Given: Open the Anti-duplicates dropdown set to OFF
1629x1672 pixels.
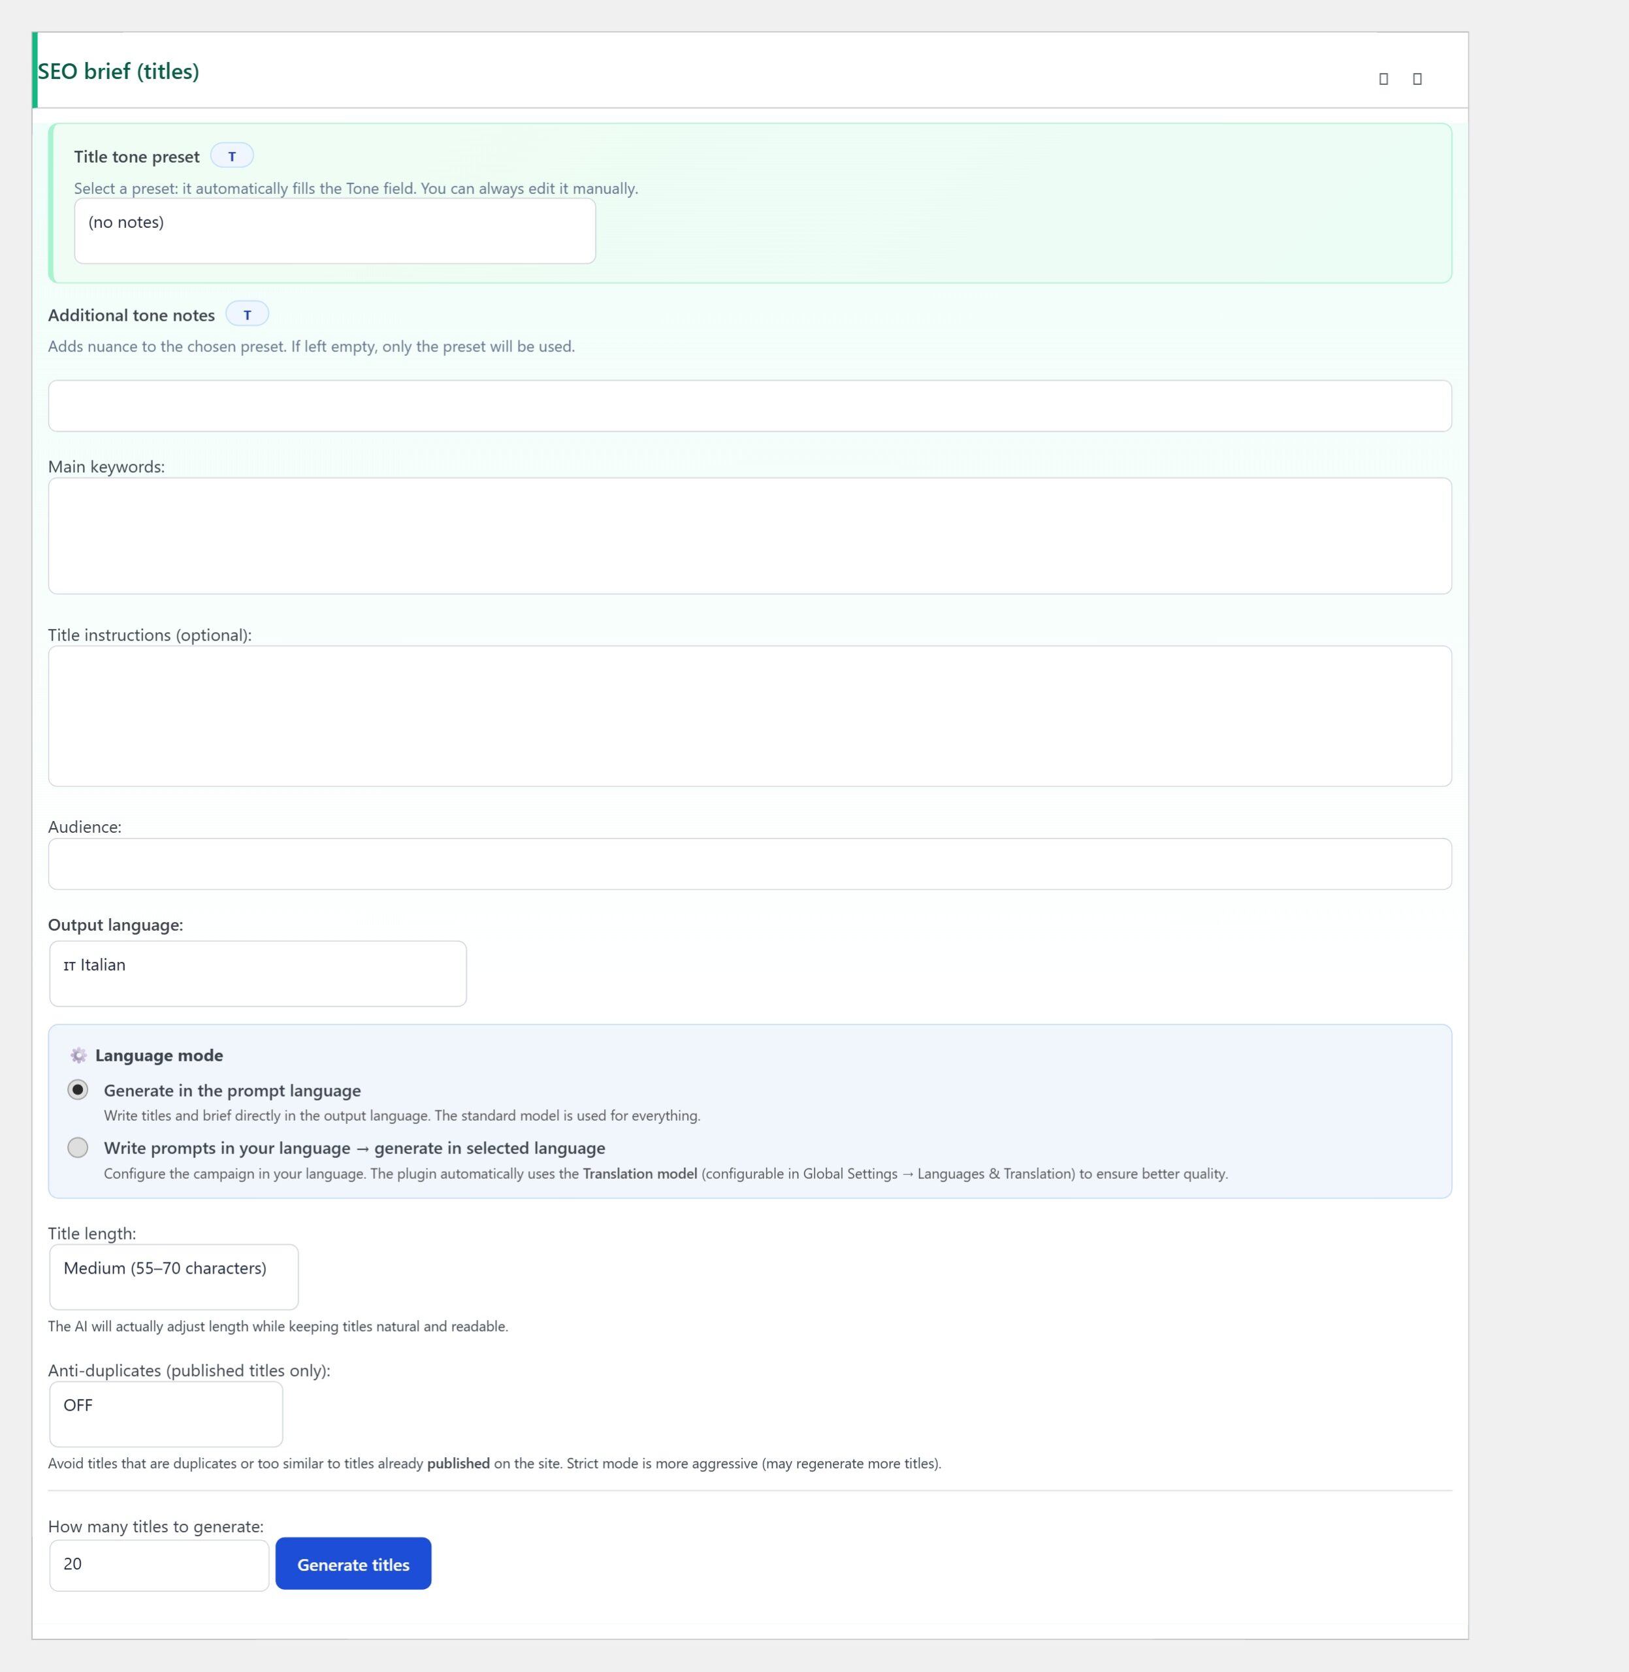Looking at the screenshot, I should (x=166, y=1413).
